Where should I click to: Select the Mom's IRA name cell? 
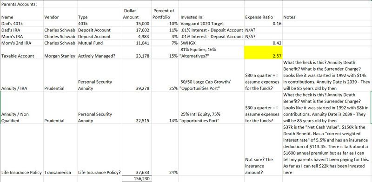pos(22,37)
